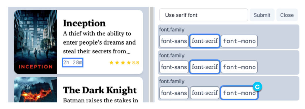The image size is (305, 109).
Task: Focus the "Use serif font" text input
Action: 203,15
